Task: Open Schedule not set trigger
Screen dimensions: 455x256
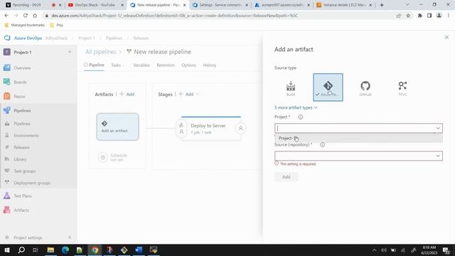Action: coord(113,157)
